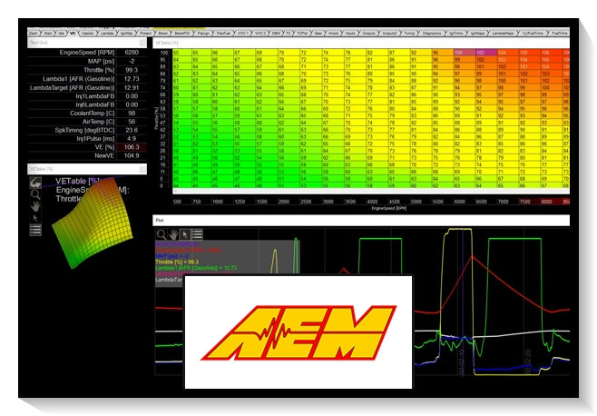Select the zoom tool in 3D VETable panel
Image resolution: width=597 pixels, height=416 pixels.
point(35,194)
